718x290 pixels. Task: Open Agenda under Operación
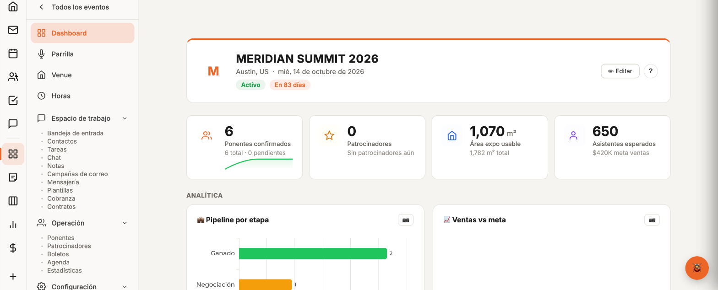click(58, 263)
